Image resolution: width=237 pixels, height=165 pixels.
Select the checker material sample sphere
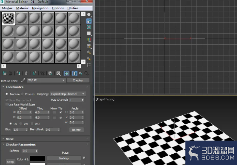(x=9, y=19)
